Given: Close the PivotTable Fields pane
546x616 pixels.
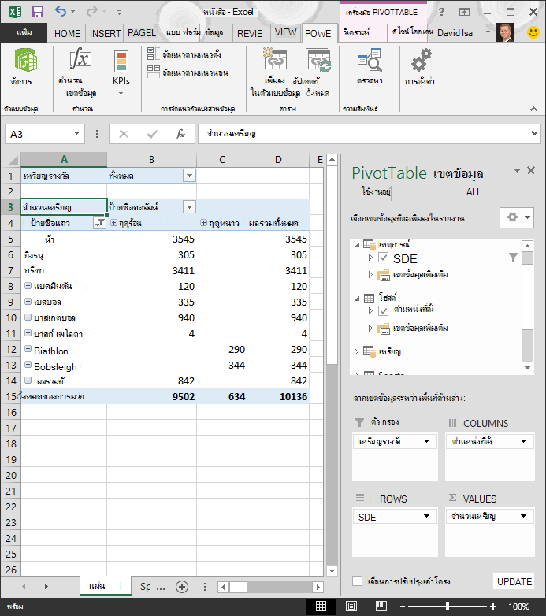Looking at the screenshot, I should [531, 170].
